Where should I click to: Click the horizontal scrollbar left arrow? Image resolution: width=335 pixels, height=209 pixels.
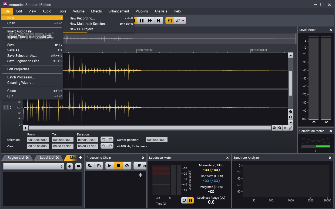coord(26,128)
